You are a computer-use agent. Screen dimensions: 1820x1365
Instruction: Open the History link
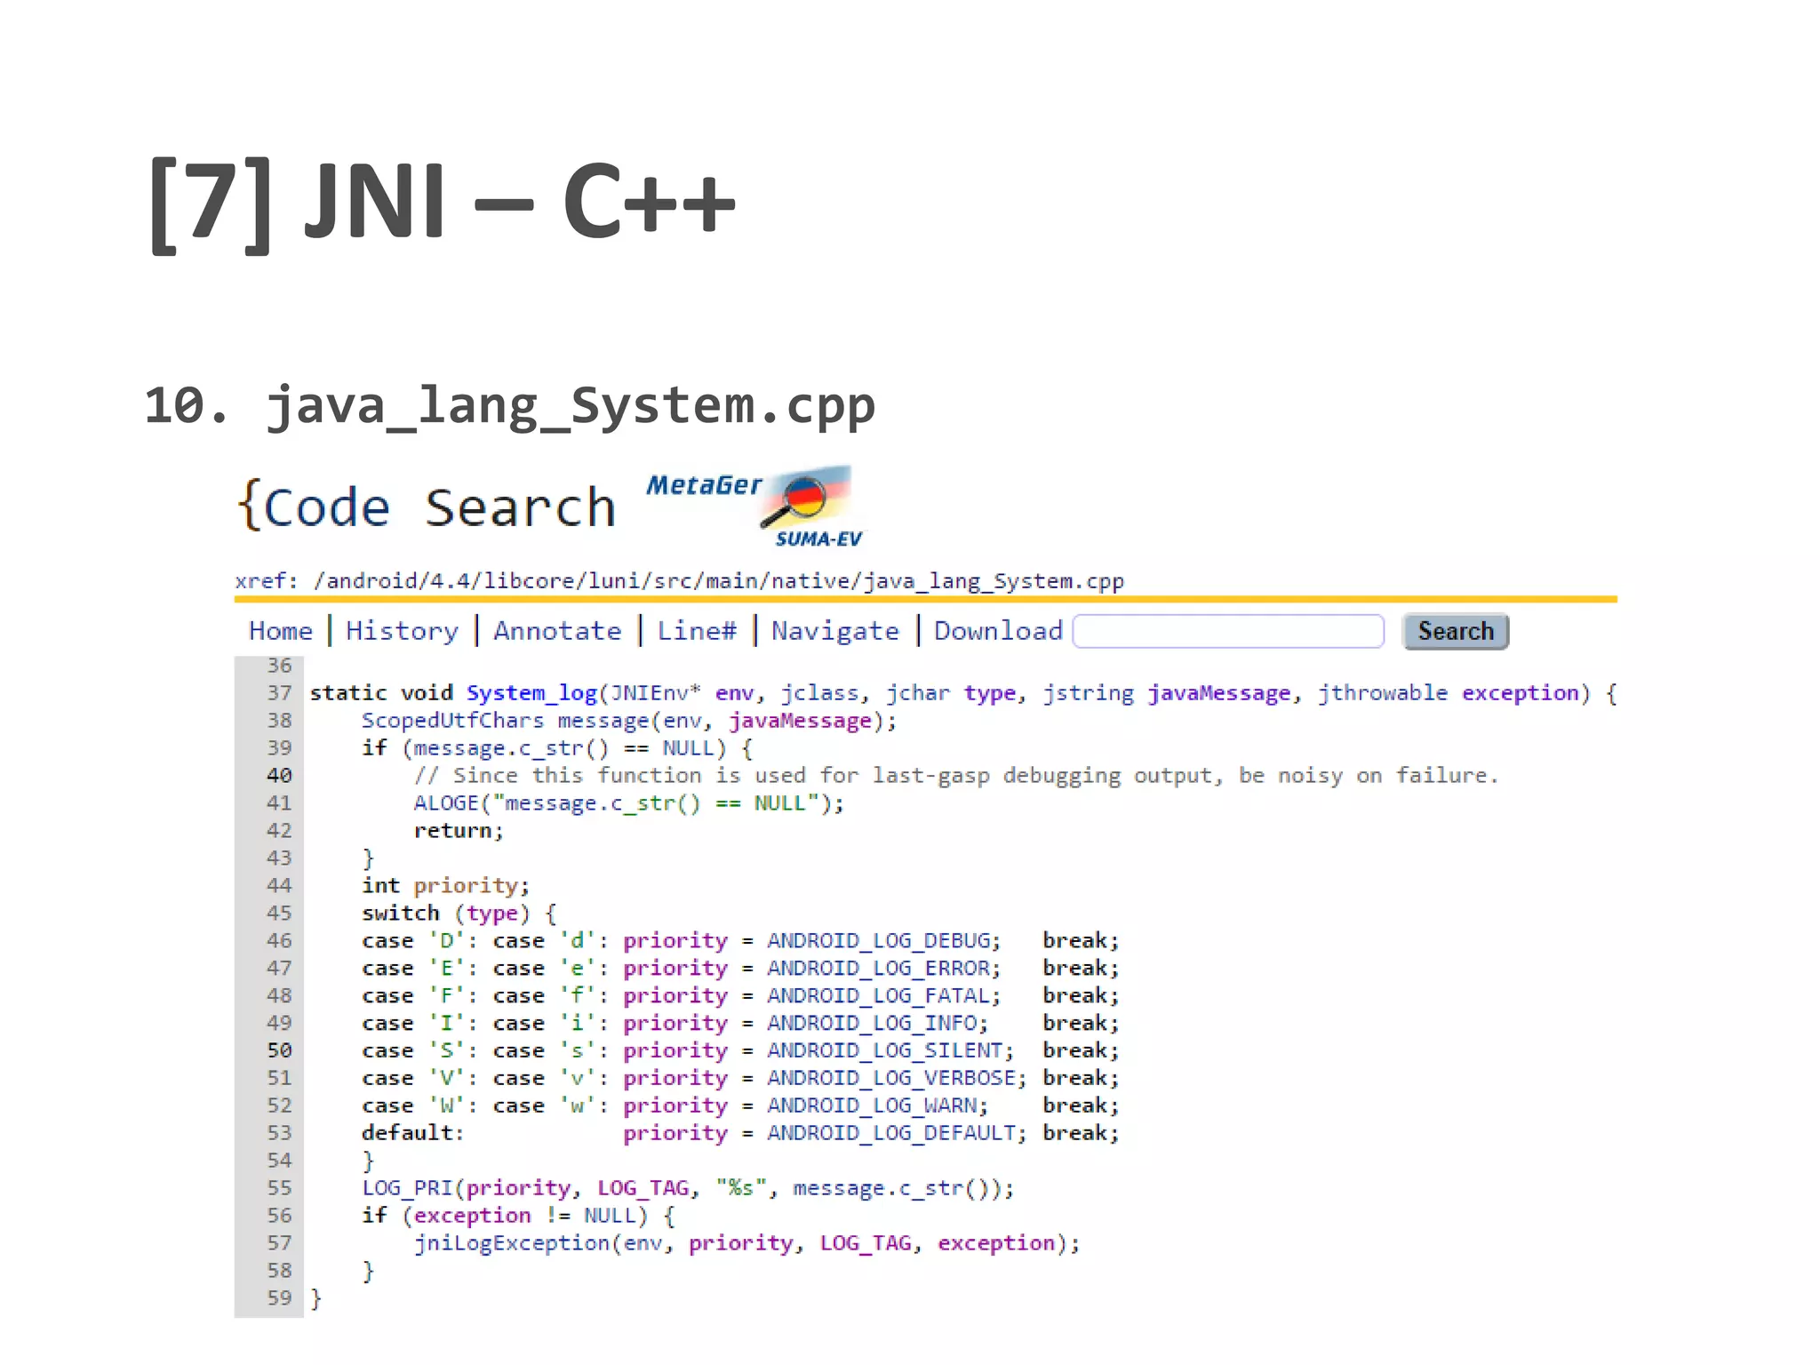(403, 631)
